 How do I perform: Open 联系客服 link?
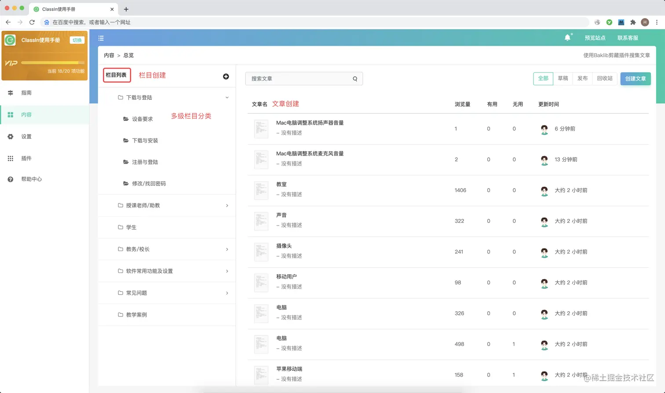point(628,38)
